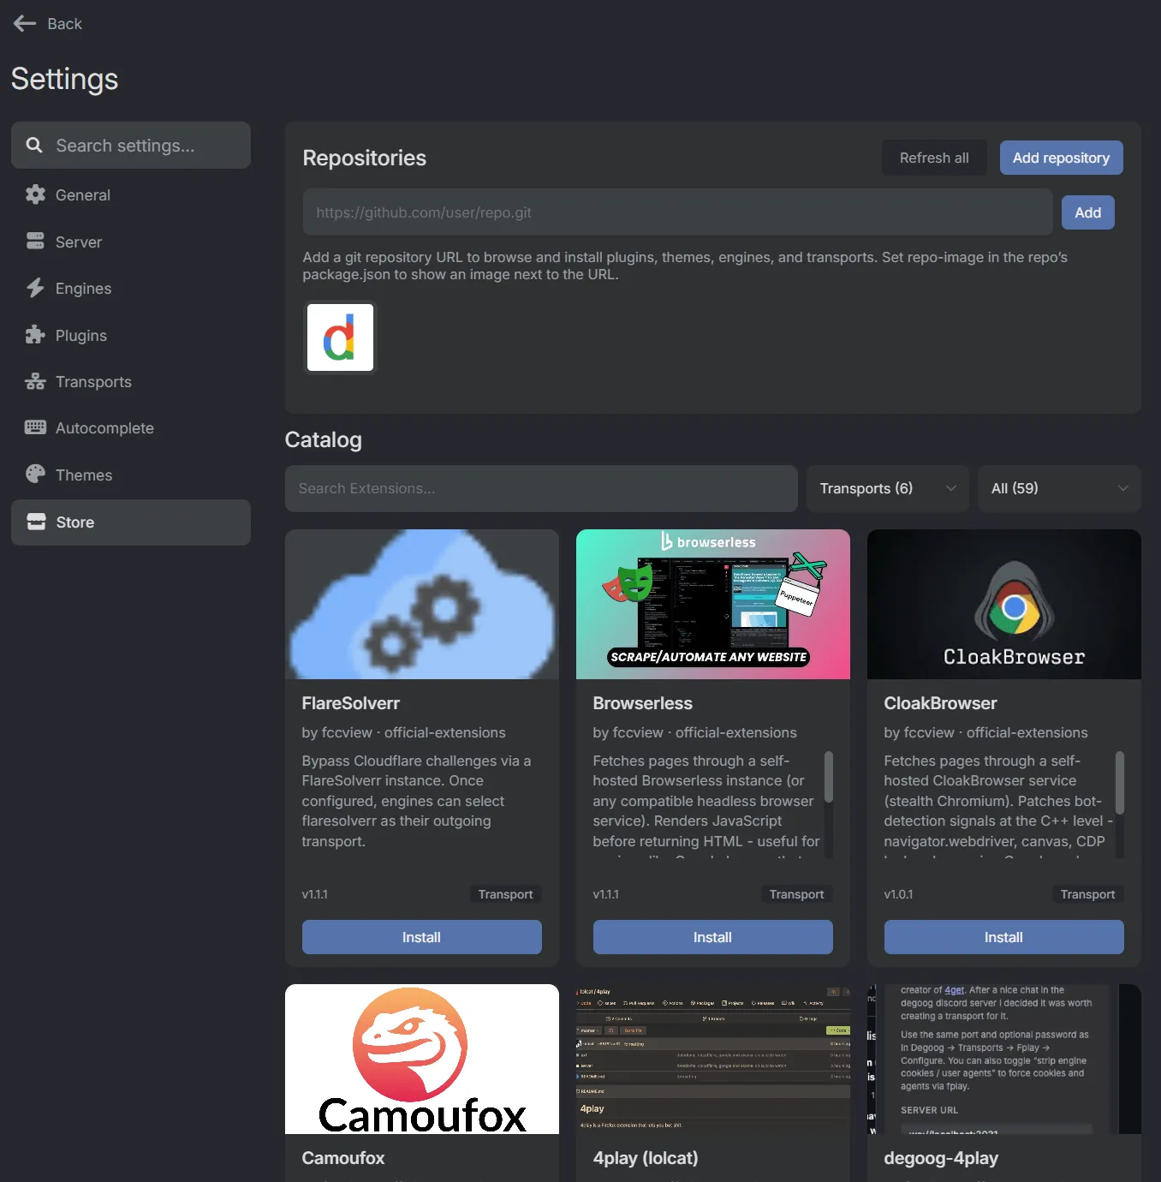Image resolution: width=1161 pixels, height=1182 pixels.
Task: Click the CloakBrowser logo image
Action: pyautogui.click(x=1004, y=604)
